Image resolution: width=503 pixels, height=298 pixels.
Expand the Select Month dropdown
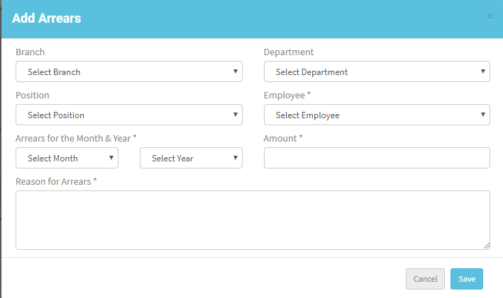point(67,158)
